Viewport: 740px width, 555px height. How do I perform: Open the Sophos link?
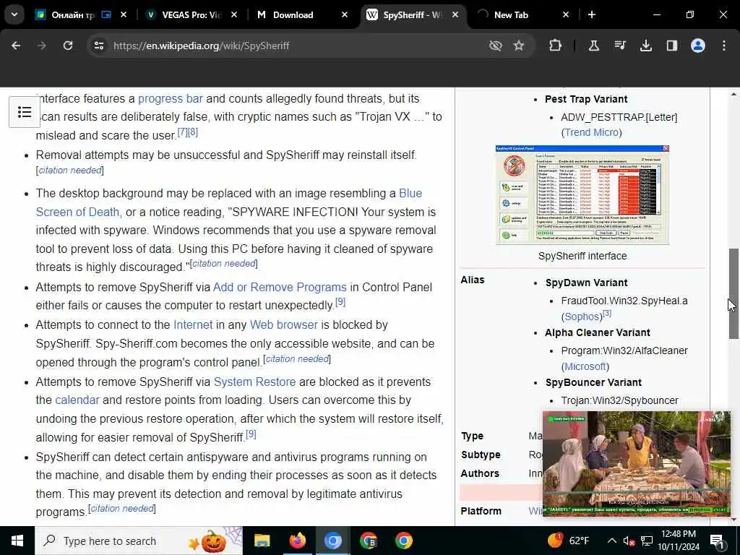[x=583, y=317]
